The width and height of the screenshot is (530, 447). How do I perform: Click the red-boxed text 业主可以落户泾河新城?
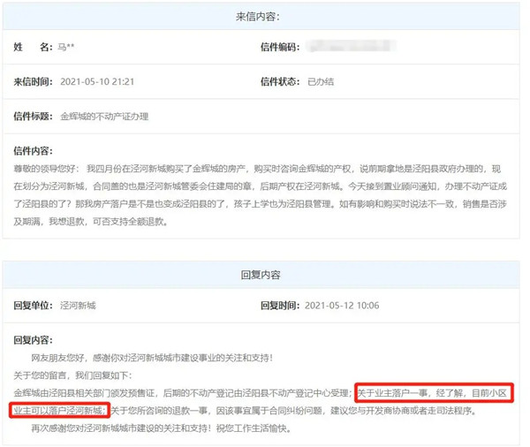[x=59, y=411]
